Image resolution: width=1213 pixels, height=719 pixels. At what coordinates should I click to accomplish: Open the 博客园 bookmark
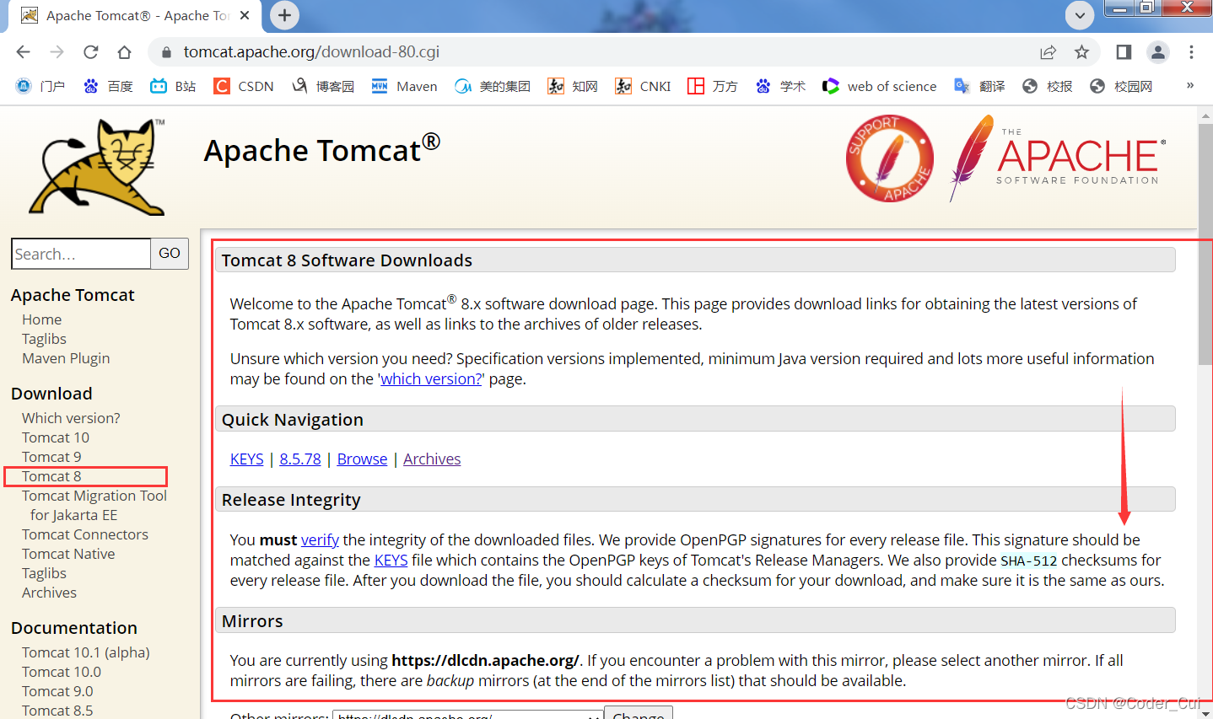(x=323, y=86)
